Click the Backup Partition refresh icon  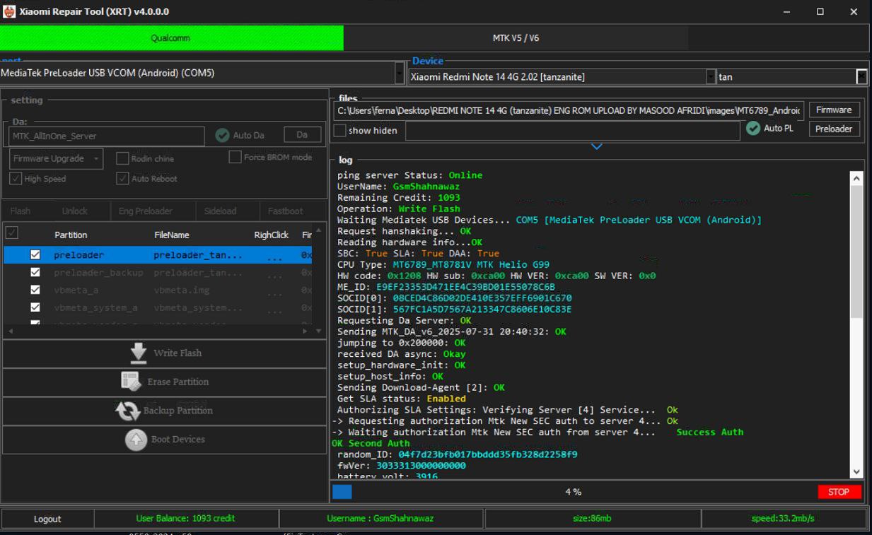tap(128, 411)
